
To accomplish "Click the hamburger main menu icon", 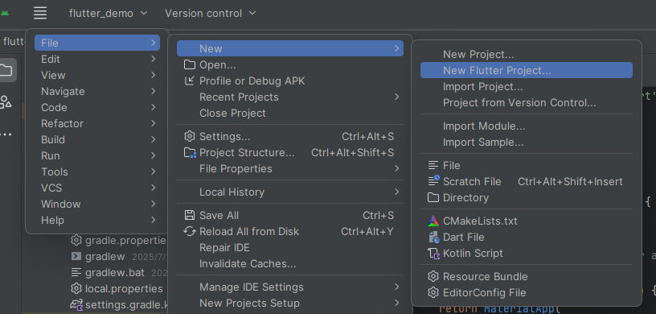I will pos(40,13).
